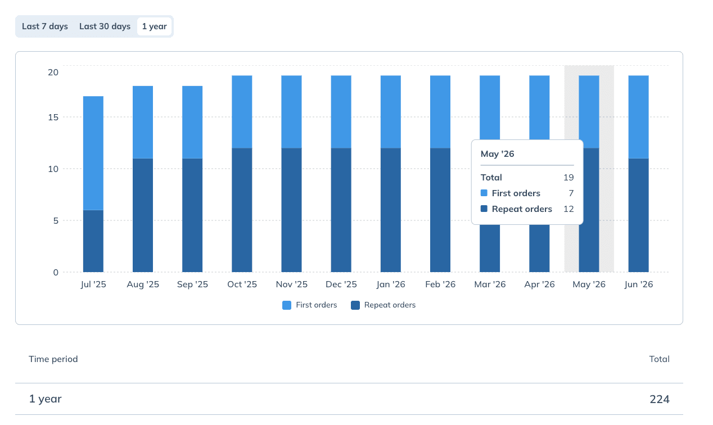Click the Jun '26 first orders bar
Image resolution: width=713 pixels, height=425 pixels.
tap(638, 117)
